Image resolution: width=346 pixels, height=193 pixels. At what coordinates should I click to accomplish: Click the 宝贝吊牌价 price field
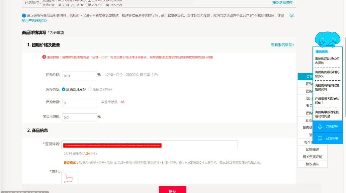click(79, 117)
